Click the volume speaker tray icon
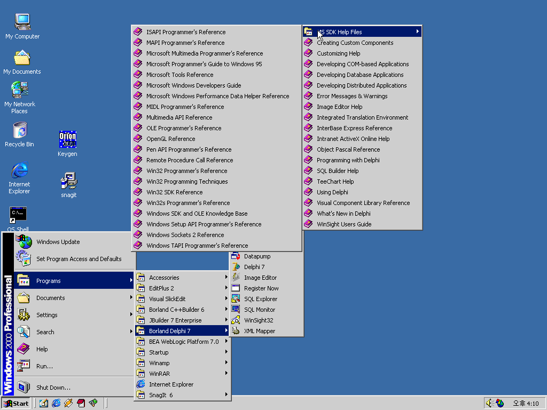 point(490,403)
